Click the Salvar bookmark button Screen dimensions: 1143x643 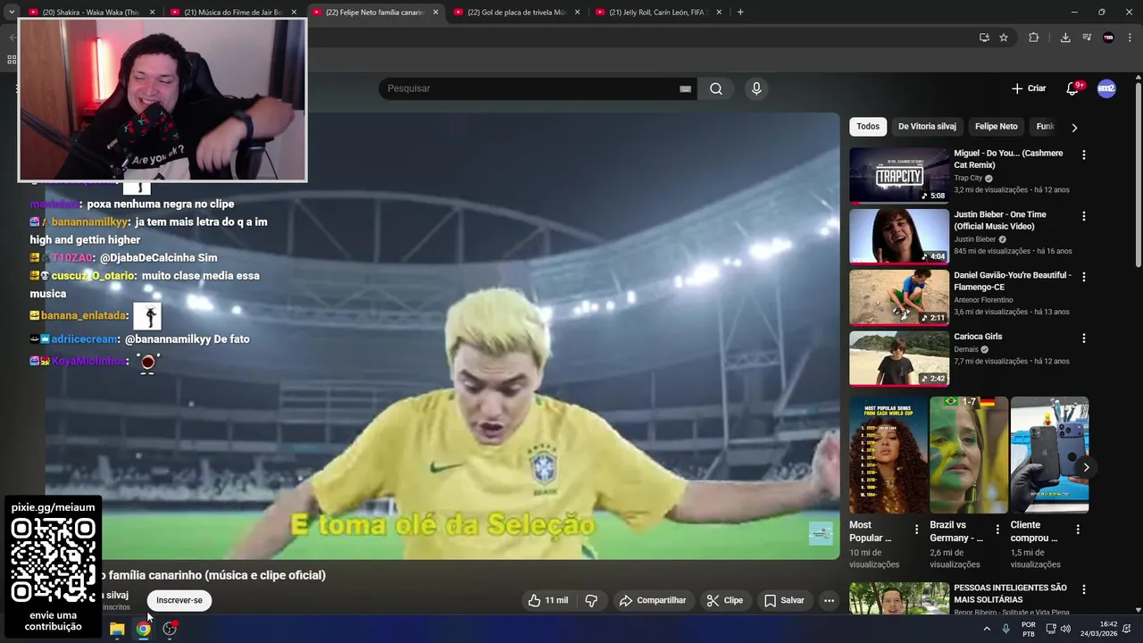click(x=784, y=600)
